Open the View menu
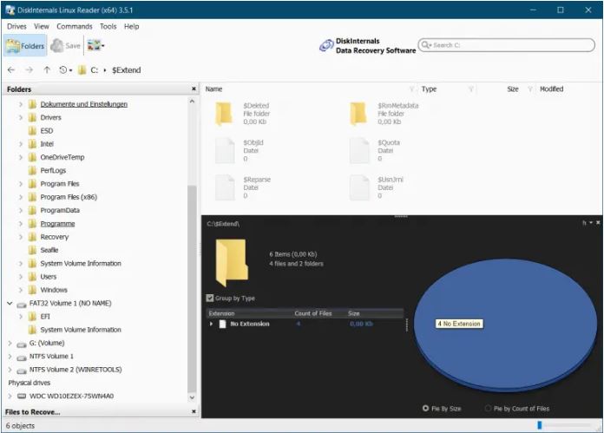The height and width of the screenshot is (433, 604). 41,27
